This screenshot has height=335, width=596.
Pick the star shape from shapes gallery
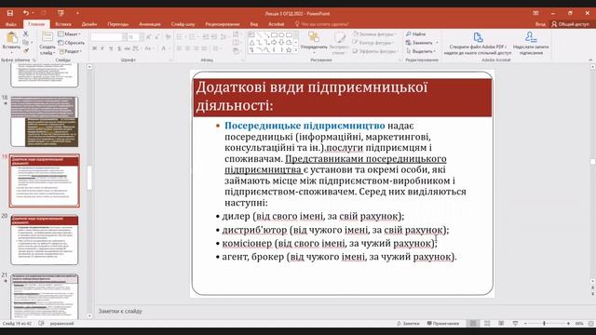(x=288, y=49)
